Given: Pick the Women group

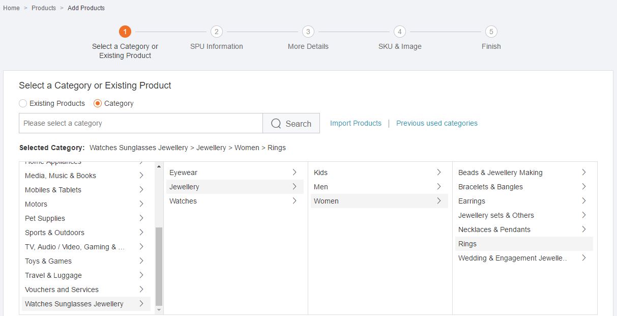Looking at the screenshot, I should pyautogui.click(x=379, y=201).
